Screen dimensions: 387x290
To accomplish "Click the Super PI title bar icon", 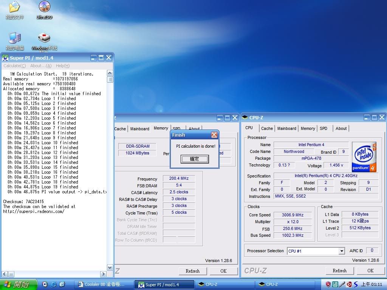I will point(5,58).
